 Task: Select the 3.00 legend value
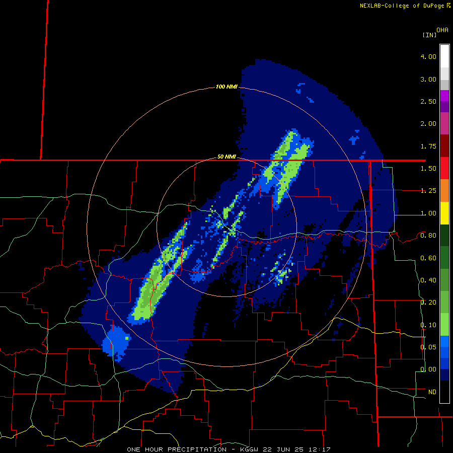pyautogui.click(x=428, y=79)
